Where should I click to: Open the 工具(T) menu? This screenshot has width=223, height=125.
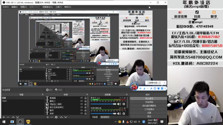point(59,7)
